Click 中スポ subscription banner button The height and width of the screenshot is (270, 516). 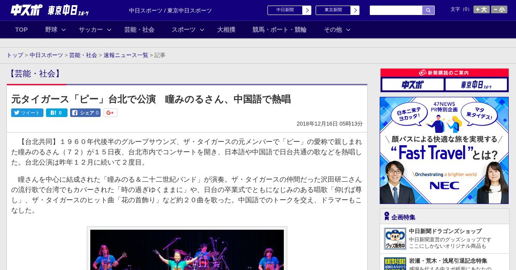pos(413,84)
